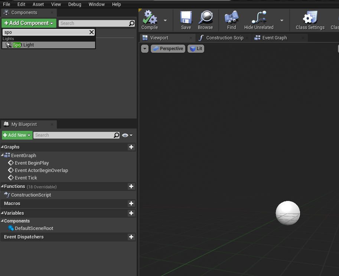Screen dimensions: 339x276
Task: Expand the Add New dropdown
Action: (17, 135)
